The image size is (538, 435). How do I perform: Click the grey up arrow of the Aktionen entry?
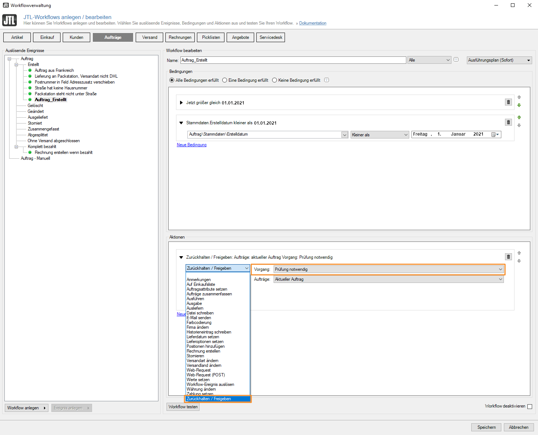tap(519, 253)
